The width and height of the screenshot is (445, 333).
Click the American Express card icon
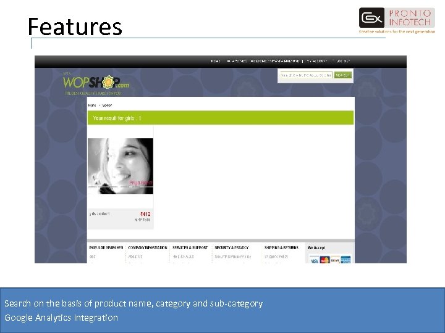tap(345, 260)
